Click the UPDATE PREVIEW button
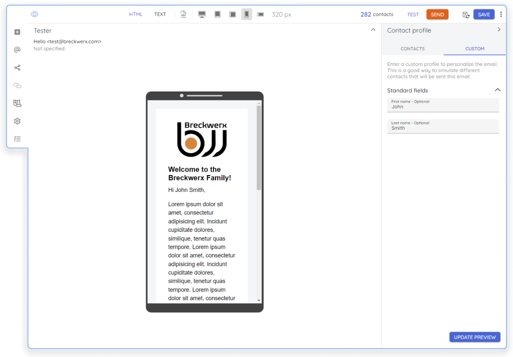513x357 pixels. tap(475, 337)
